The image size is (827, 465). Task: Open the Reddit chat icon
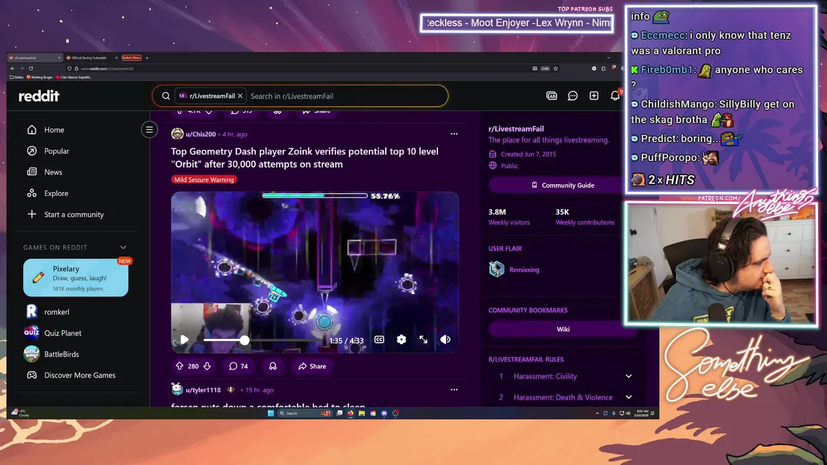point(572,96)
